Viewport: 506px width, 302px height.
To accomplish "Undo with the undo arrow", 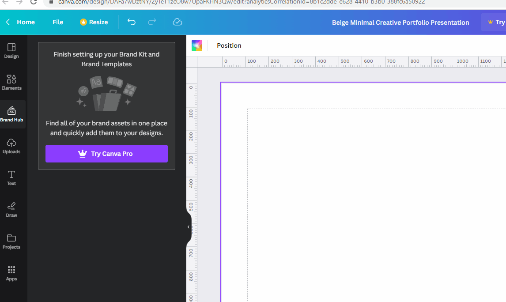I will [131, 22].
